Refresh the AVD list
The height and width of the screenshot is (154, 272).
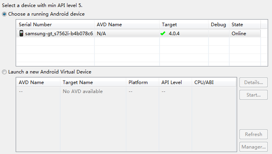[254, 134]
